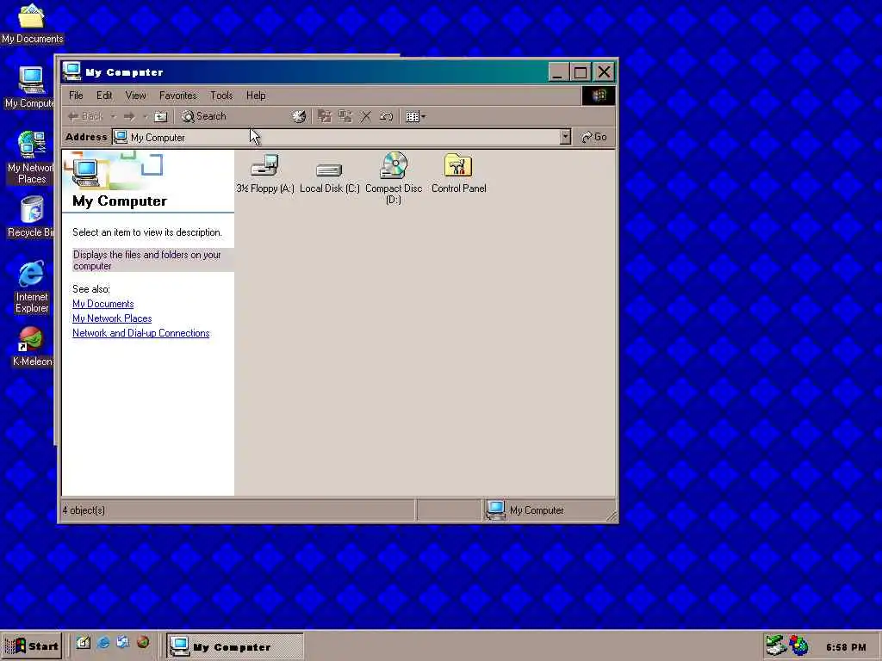The height and width of the screenshot is (661, 882).
Task: Click the Forward arrow toolbar button
Action: 129,116
